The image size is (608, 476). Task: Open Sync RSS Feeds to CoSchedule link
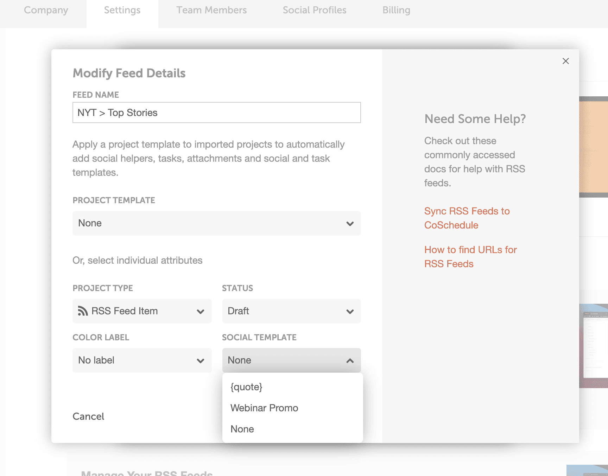(x=467, y=218)
